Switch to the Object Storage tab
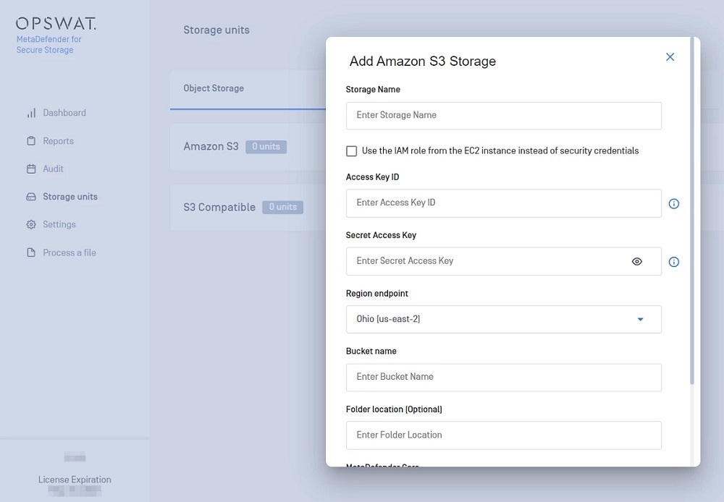The height and width of the screenshot is (502, 724). 213,88
